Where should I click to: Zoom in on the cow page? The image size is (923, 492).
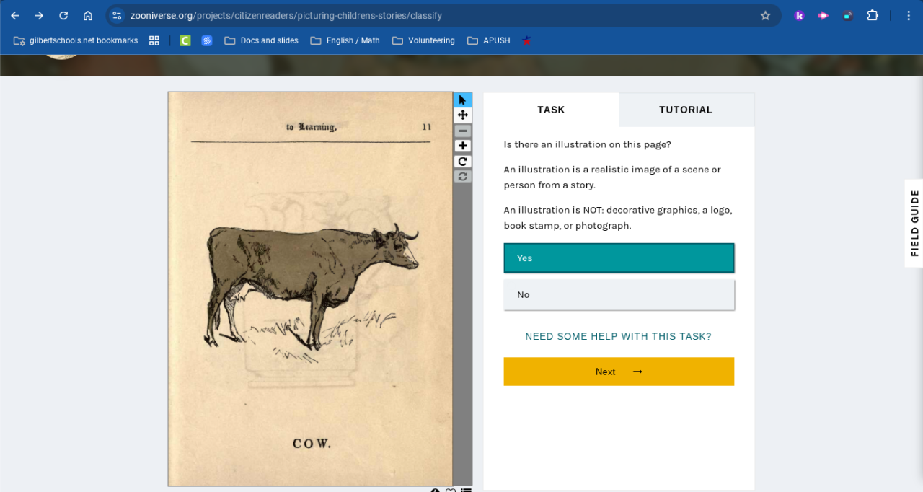pyautogui.click(x=462, y=146)
